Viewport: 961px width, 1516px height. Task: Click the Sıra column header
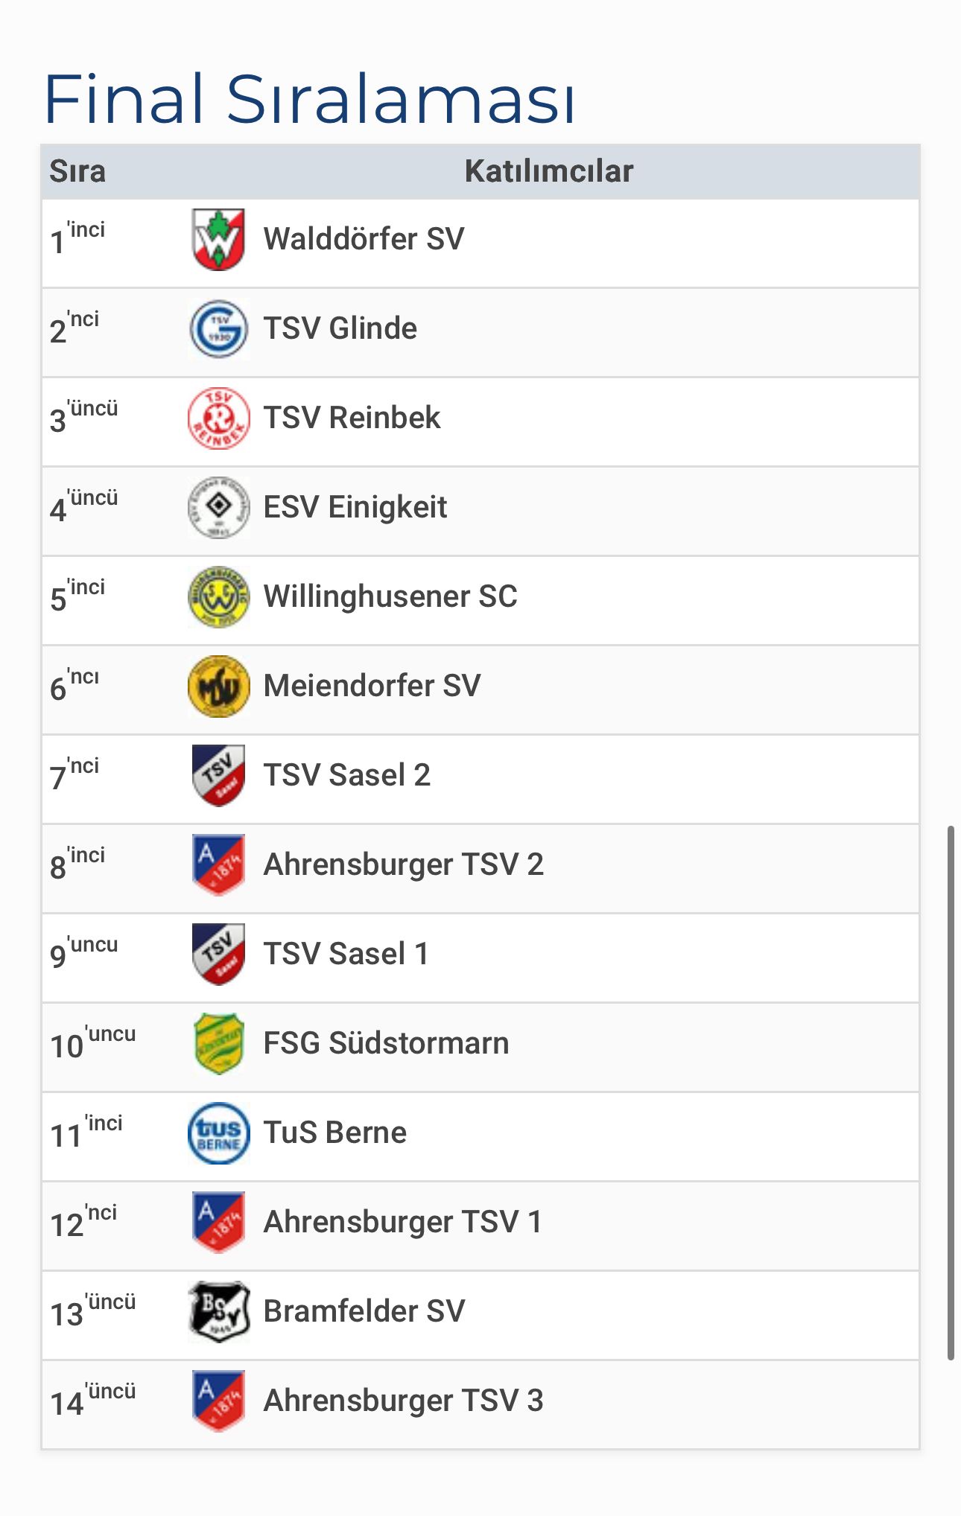coord(77,171)
